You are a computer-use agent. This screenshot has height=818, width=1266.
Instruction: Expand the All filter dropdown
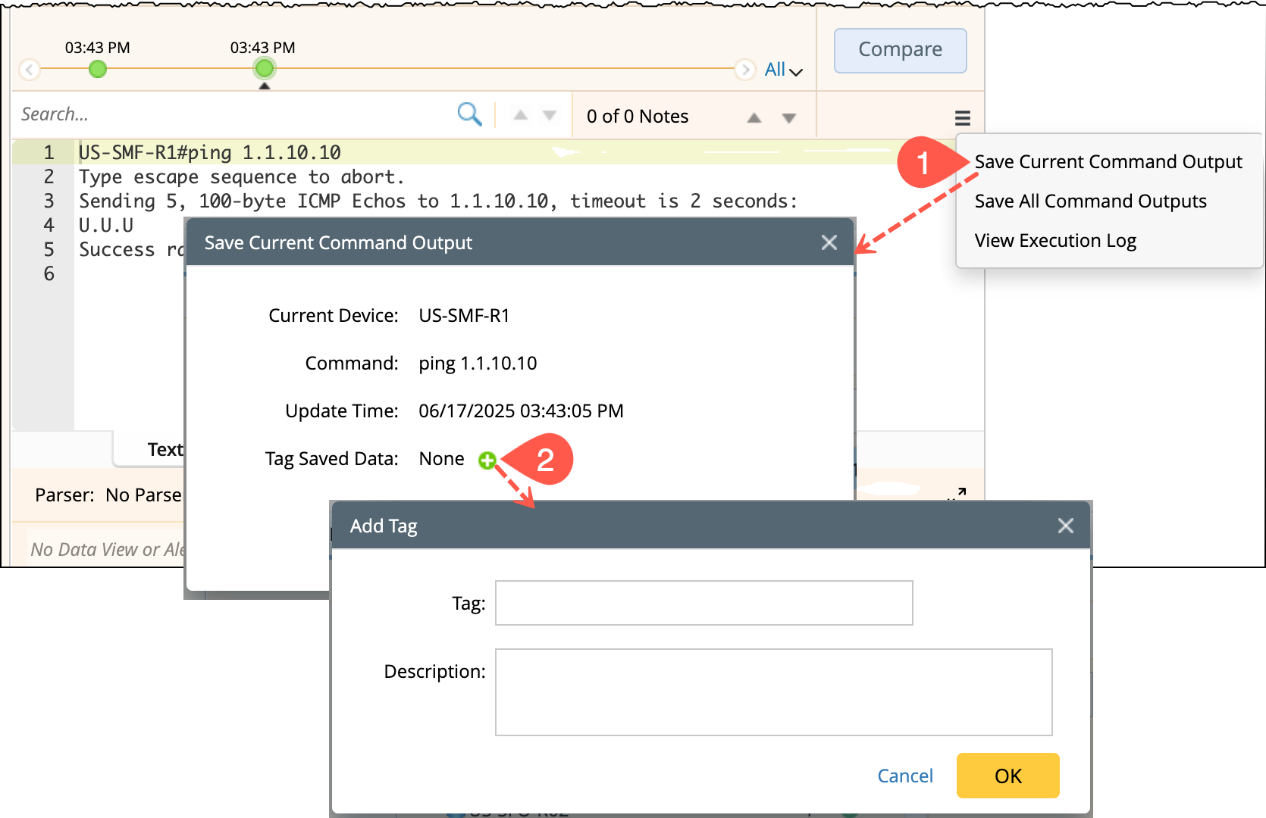coord(783,70)
